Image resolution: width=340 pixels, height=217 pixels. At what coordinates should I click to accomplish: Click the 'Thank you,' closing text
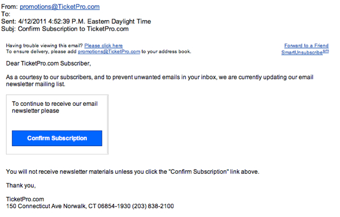click(21, 186)
